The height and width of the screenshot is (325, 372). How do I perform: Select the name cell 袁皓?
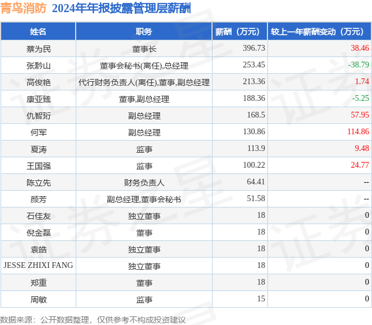pos(39,250)
